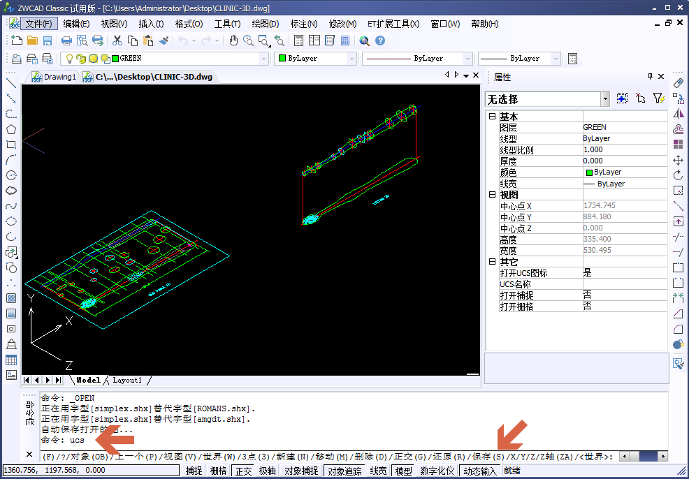The image size is (689, 479).
Task: Click the Open file folder icon
Action: (x=32, y=41)
